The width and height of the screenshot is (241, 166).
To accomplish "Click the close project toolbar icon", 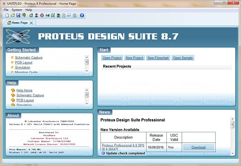I will [24, 15].
